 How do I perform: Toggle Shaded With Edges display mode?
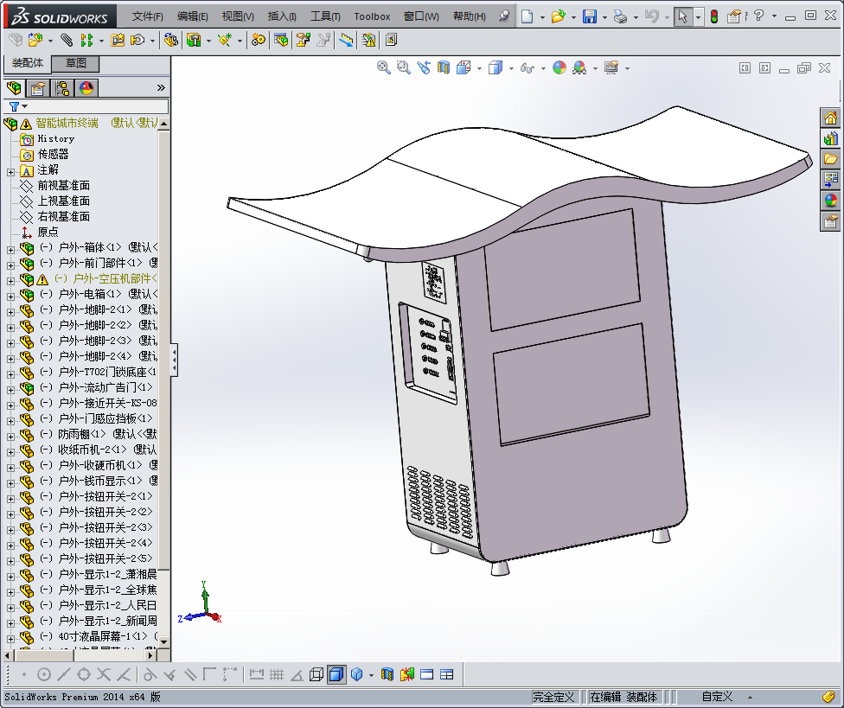pos(336,674)
